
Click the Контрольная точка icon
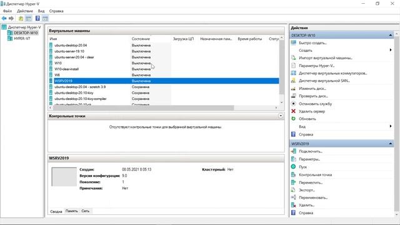tap(293, 174)
